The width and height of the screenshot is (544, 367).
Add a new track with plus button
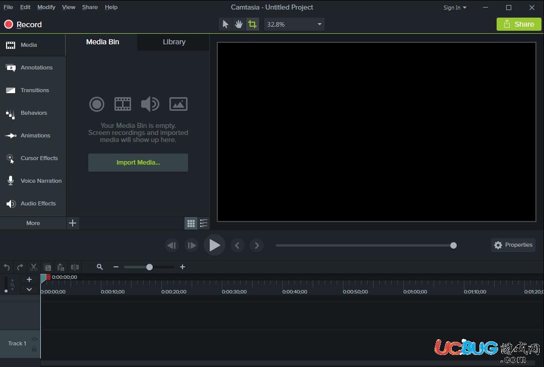[29, 279]
